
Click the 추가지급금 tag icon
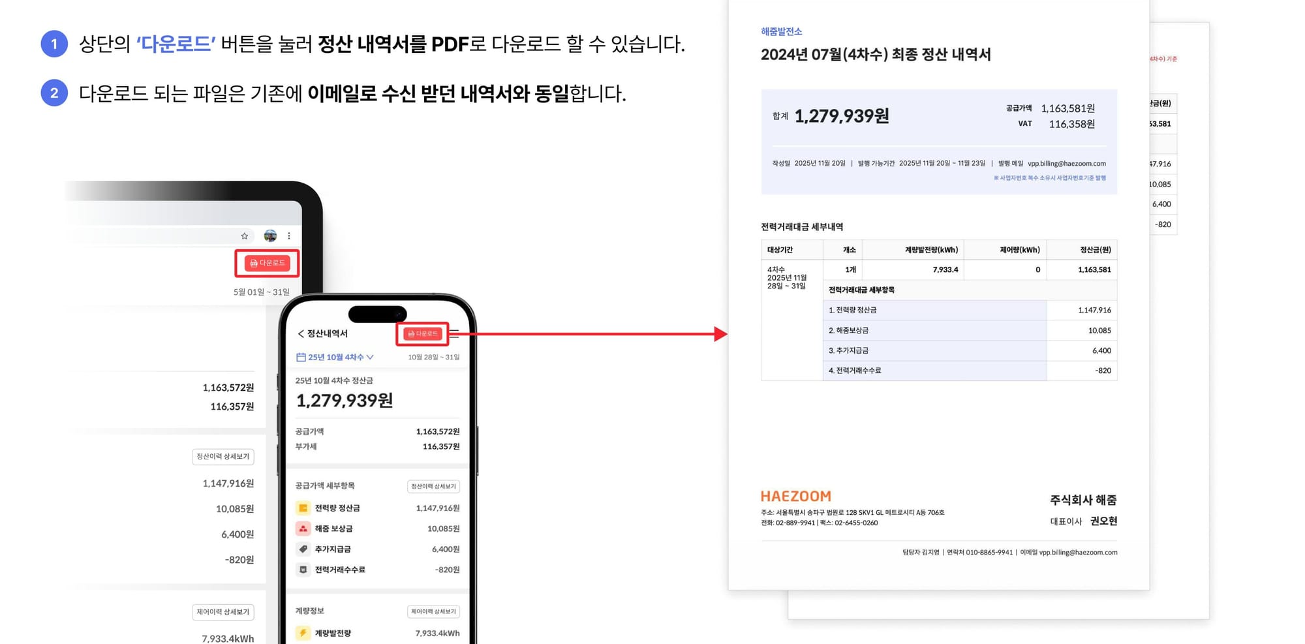tap(303, 549)
